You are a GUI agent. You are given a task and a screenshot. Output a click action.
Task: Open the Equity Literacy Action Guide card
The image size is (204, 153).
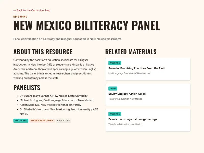pos(148,95)
